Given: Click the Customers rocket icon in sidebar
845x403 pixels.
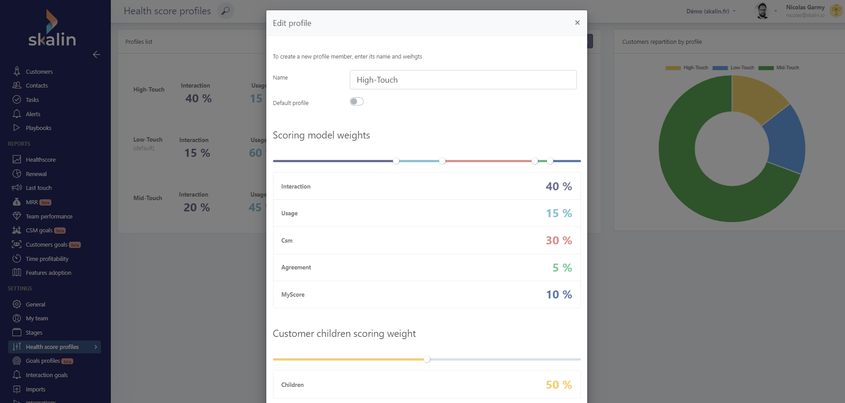Looking at the screenshot, I should click(17, 71).
